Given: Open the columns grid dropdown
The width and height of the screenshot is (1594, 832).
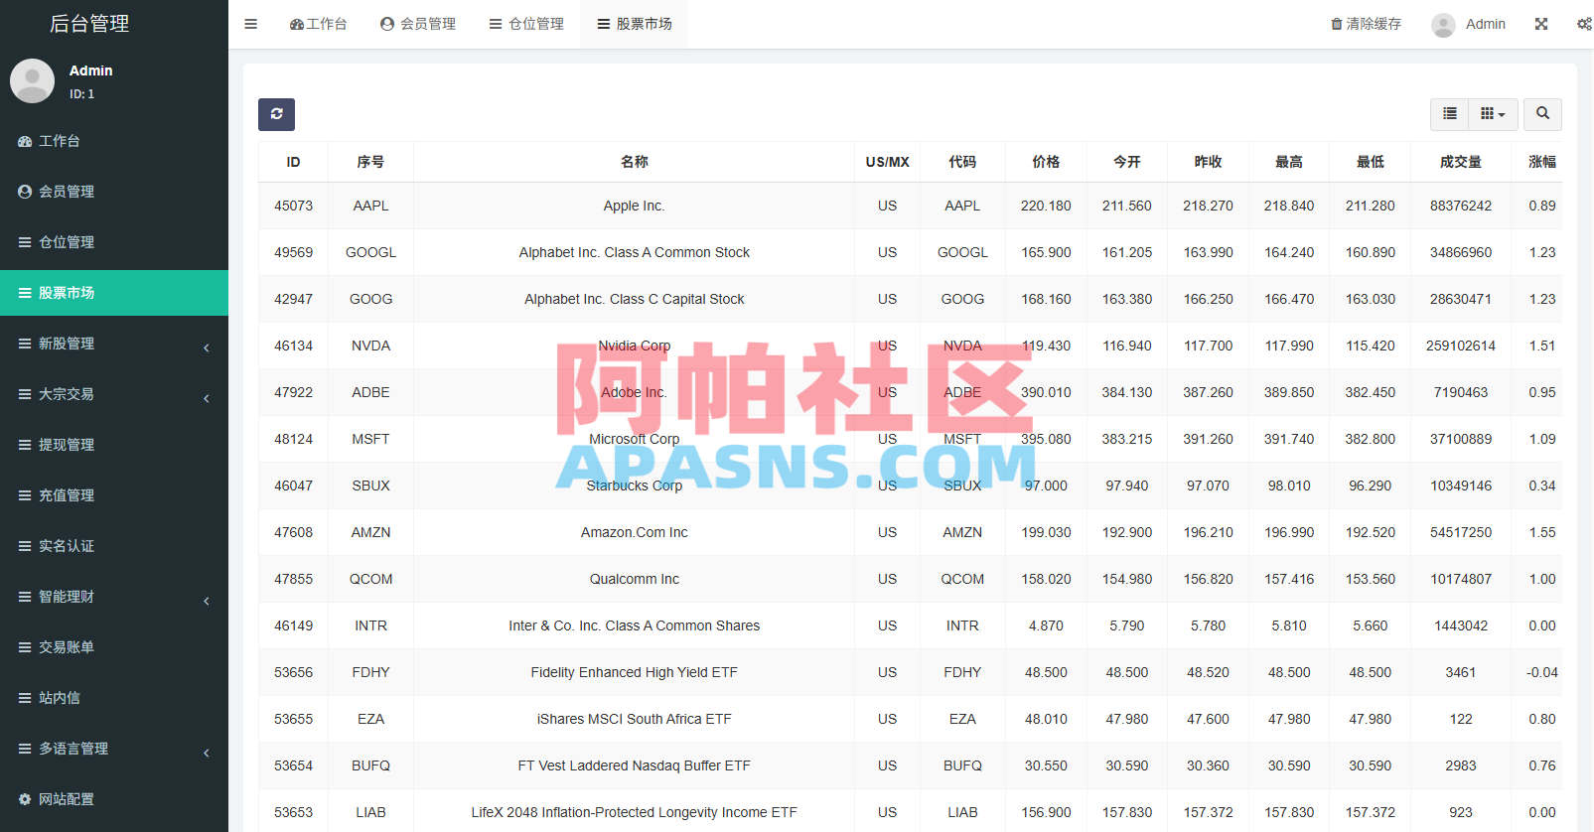Looking at the screenshot, I should [1493, 114].
